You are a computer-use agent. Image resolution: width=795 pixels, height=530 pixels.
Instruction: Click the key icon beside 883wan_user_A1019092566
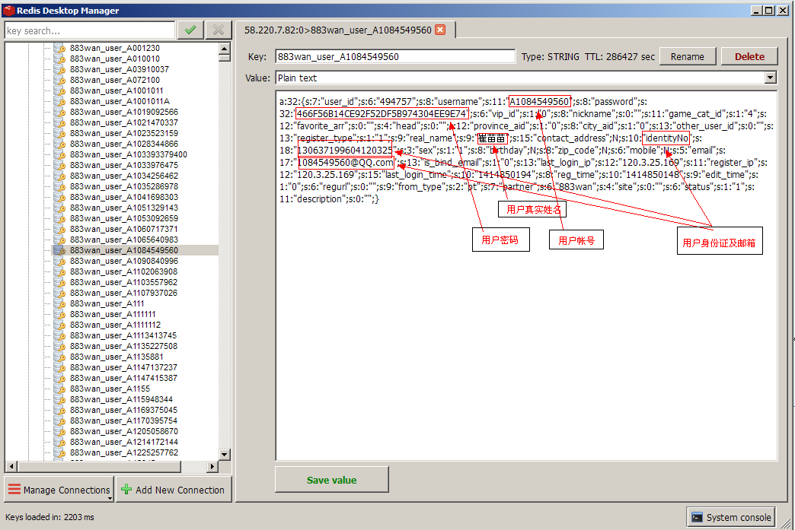[x=60, y=112]
